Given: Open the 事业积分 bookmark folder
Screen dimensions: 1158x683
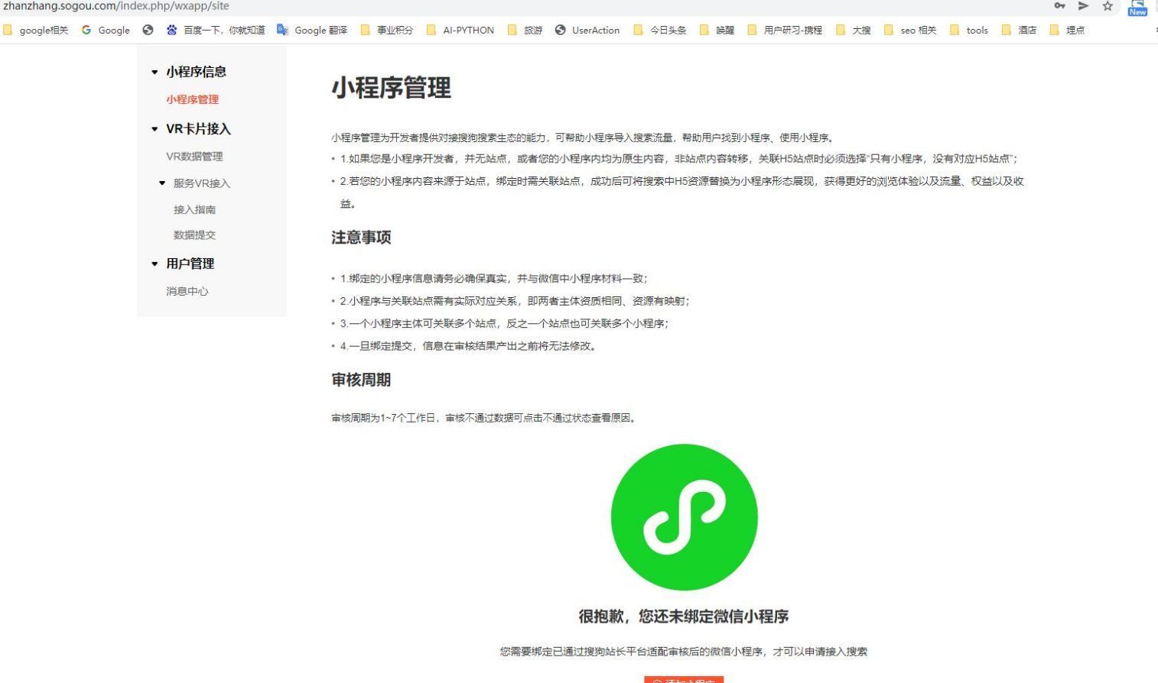Looking at the screenshot, I should coord(386,30).
